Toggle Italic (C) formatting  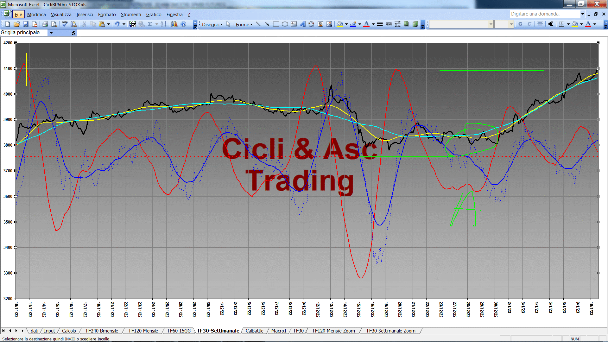[529, 24]
